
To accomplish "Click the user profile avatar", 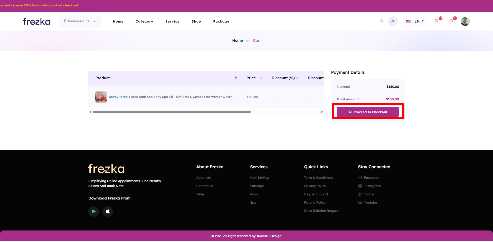I will click(465, 21).
